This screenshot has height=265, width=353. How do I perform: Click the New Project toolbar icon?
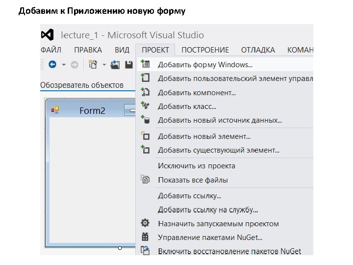coord(93,64)
